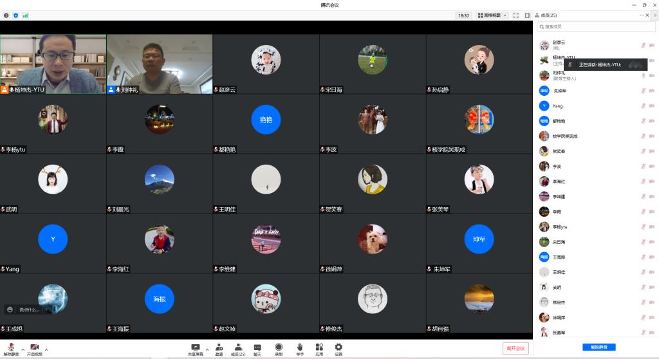Click the 搜索成员 search members field

click(x=597, y=27)
